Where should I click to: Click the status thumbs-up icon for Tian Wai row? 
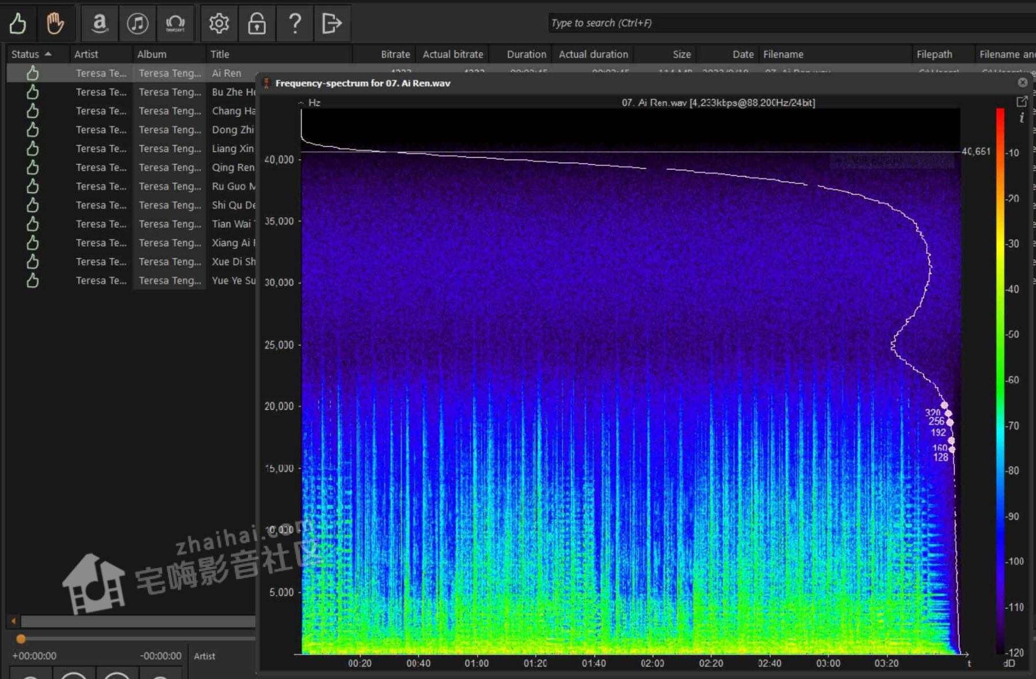click(33, 224)
